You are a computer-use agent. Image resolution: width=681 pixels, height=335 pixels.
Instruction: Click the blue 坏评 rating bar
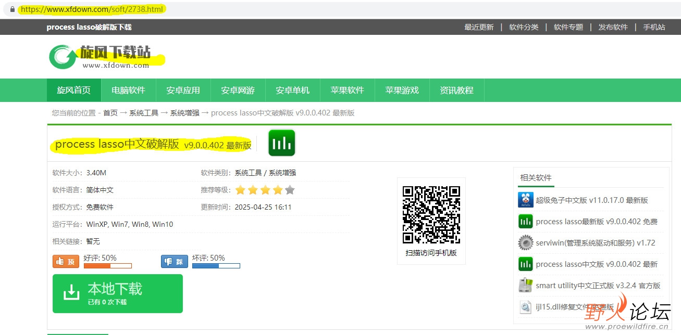216,266
